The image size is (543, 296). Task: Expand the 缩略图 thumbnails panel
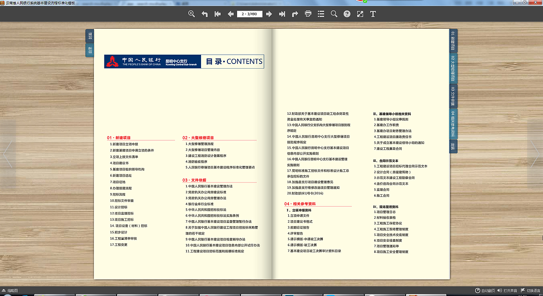(x=10, y=290)
